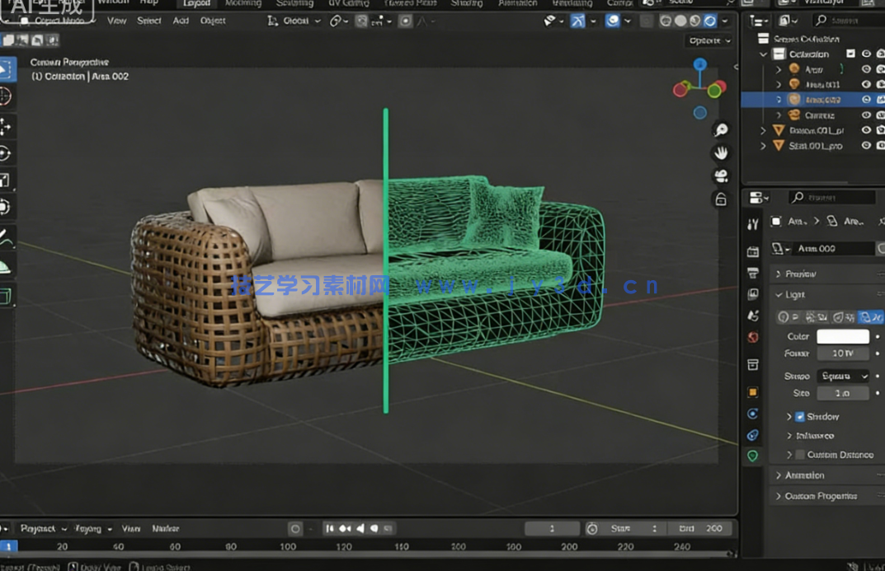Open the green Object Data properties tab
The height and width of the screenshot is (571, 885).
(751, 455)
